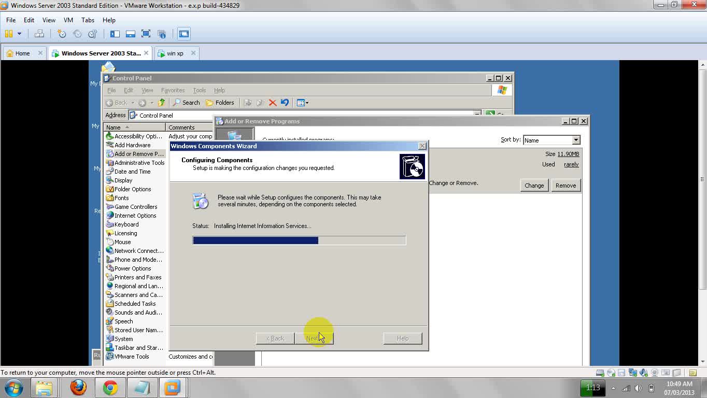Click the hard disk device status icon
The image size is (707, 398).
[x=600, y=373]
